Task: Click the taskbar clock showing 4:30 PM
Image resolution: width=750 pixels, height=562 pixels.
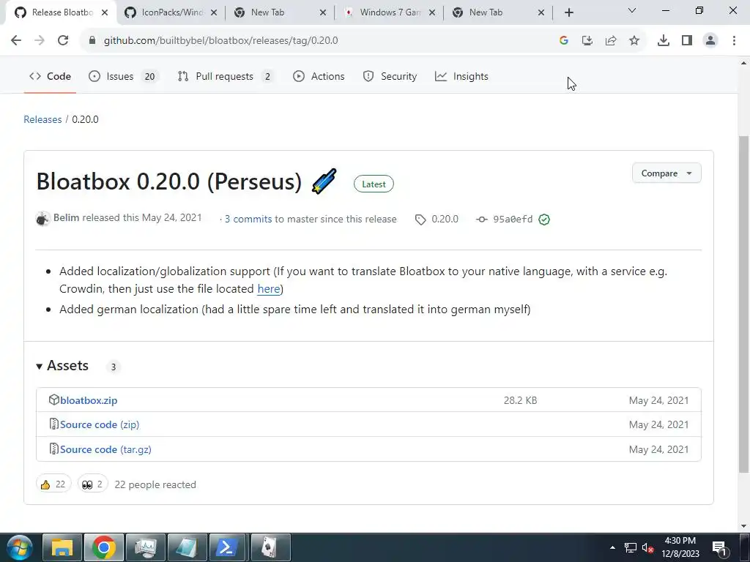Action: [x=680, y=547]
